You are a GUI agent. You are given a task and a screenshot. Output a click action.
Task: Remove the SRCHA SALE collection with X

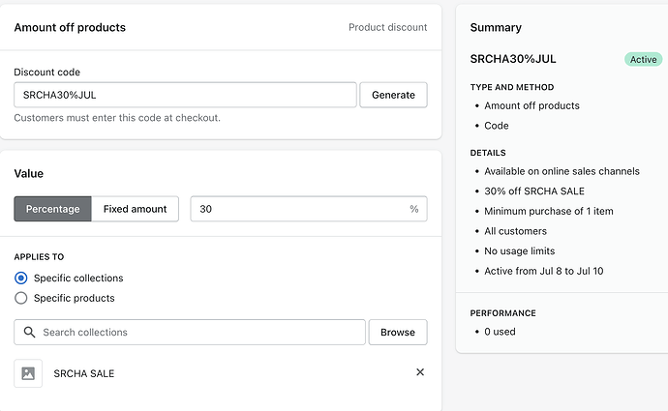[420, 372]
